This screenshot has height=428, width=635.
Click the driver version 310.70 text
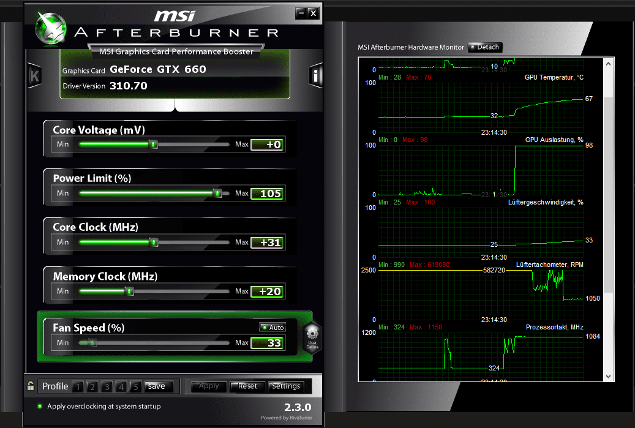point(129,86)
